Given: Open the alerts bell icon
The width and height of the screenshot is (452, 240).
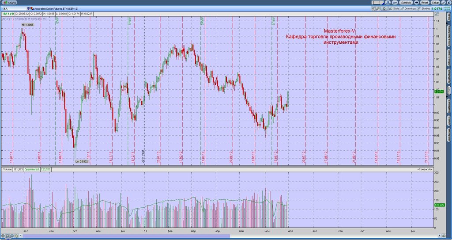Looking at the screenshot, I should pos(388,3).
